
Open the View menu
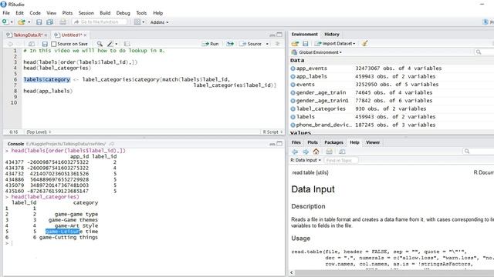click(52, 13)
